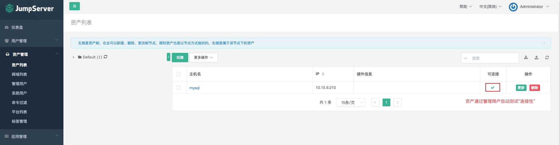The image size is (560, 145).
Task: Click the 创建 button
Action: click(x=180, y=58)
